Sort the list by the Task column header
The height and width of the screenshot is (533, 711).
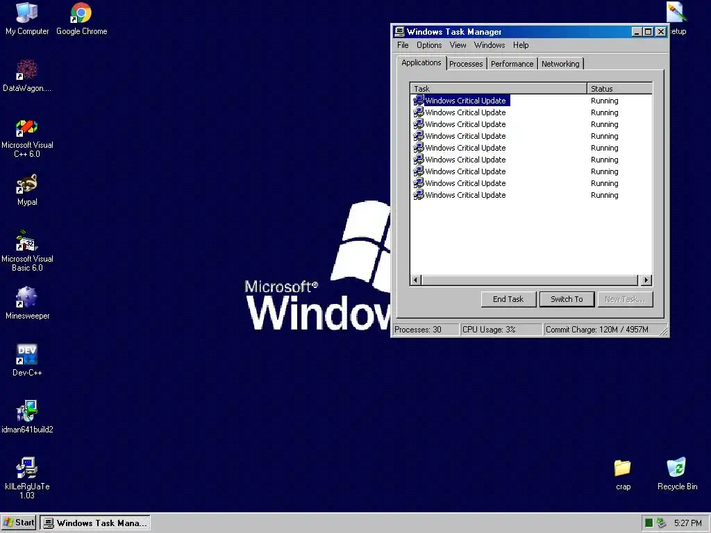tap(499, 88)
